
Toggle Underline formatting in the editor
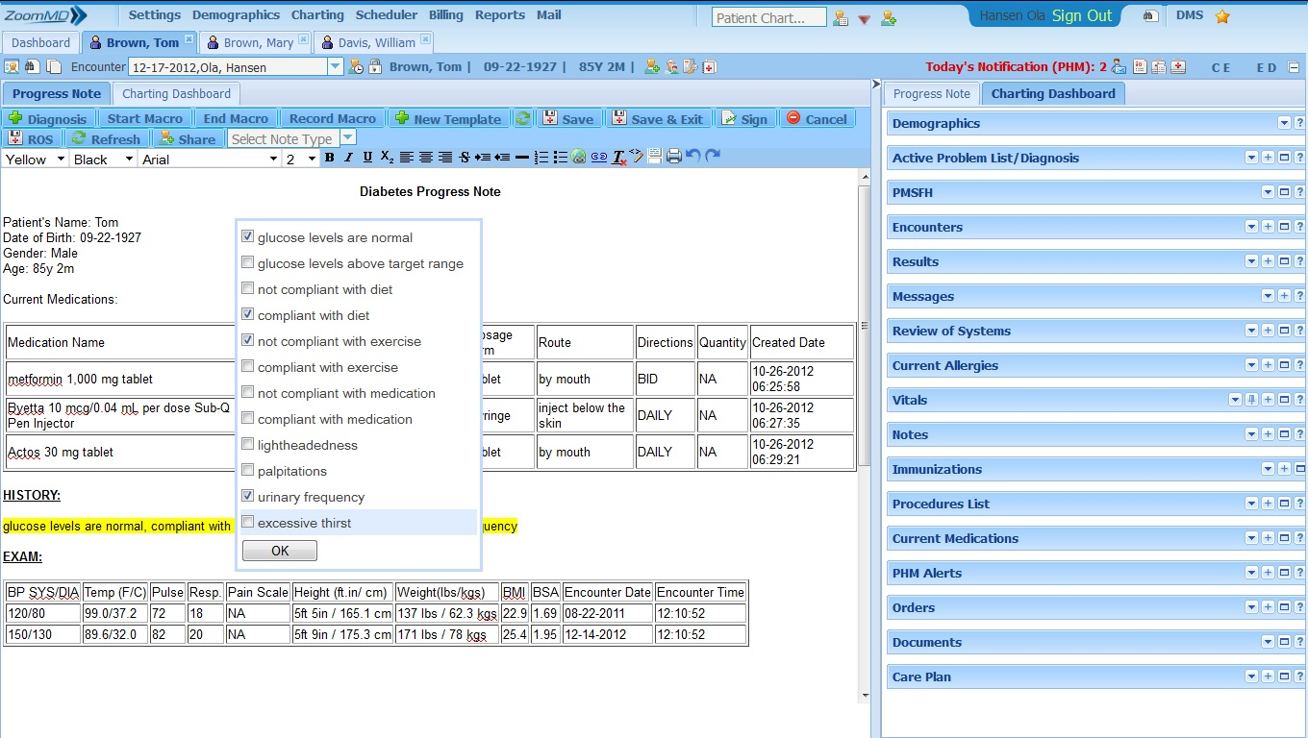pos(367,159)
